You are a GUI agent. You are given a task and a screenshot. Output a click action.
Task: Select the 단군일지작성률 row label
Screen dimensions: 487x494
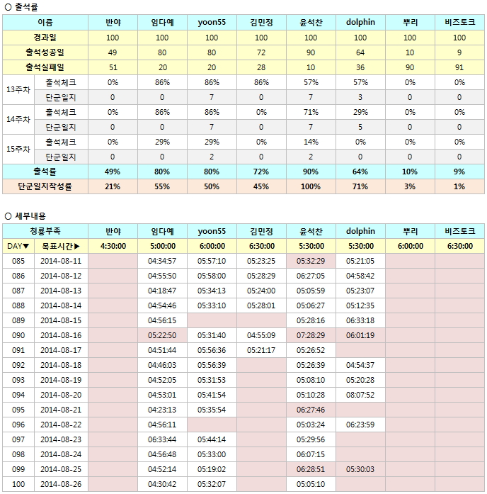coord(45,186)
